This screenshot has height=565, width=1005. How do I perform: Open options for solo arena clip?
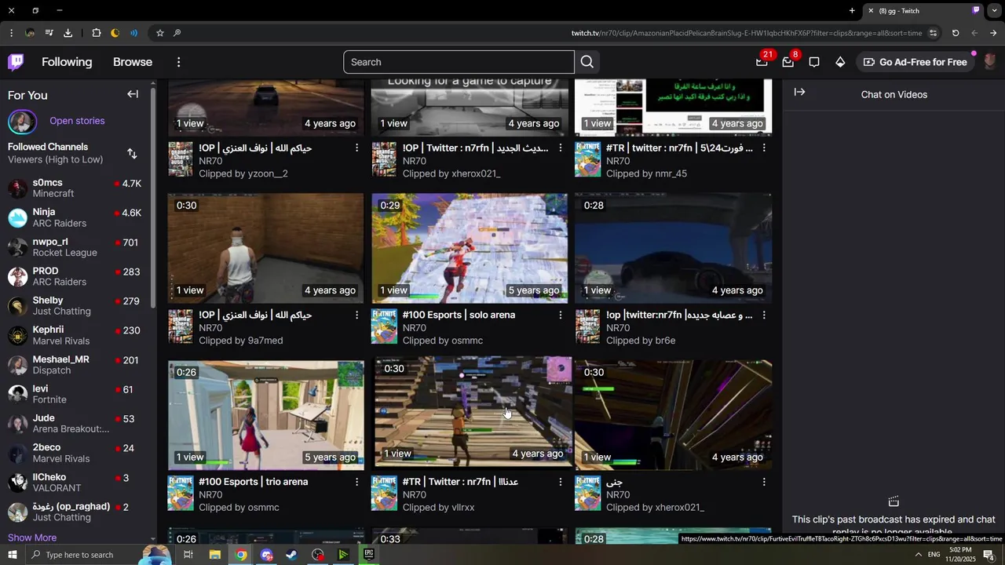coord(561,315)
